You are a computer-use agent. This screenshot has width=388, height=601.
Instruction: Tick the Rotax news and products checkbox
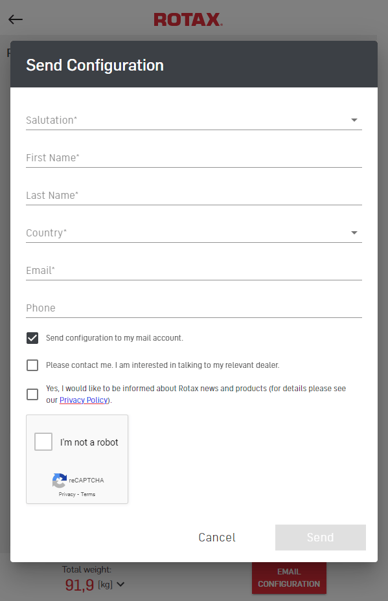point(32,394)
